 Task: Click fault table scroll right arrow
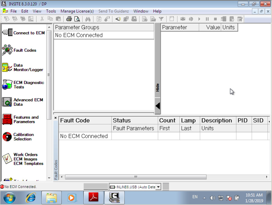267,177
